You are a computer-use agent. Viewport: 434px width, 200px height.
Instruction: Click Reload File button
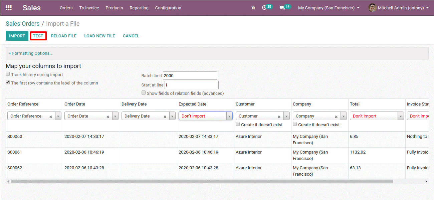point(64,36)
